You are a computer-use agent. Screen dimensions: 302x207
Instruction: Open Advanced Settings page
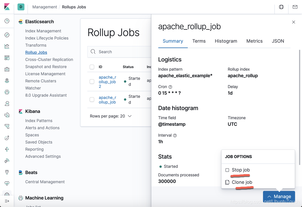coord(43,156)
